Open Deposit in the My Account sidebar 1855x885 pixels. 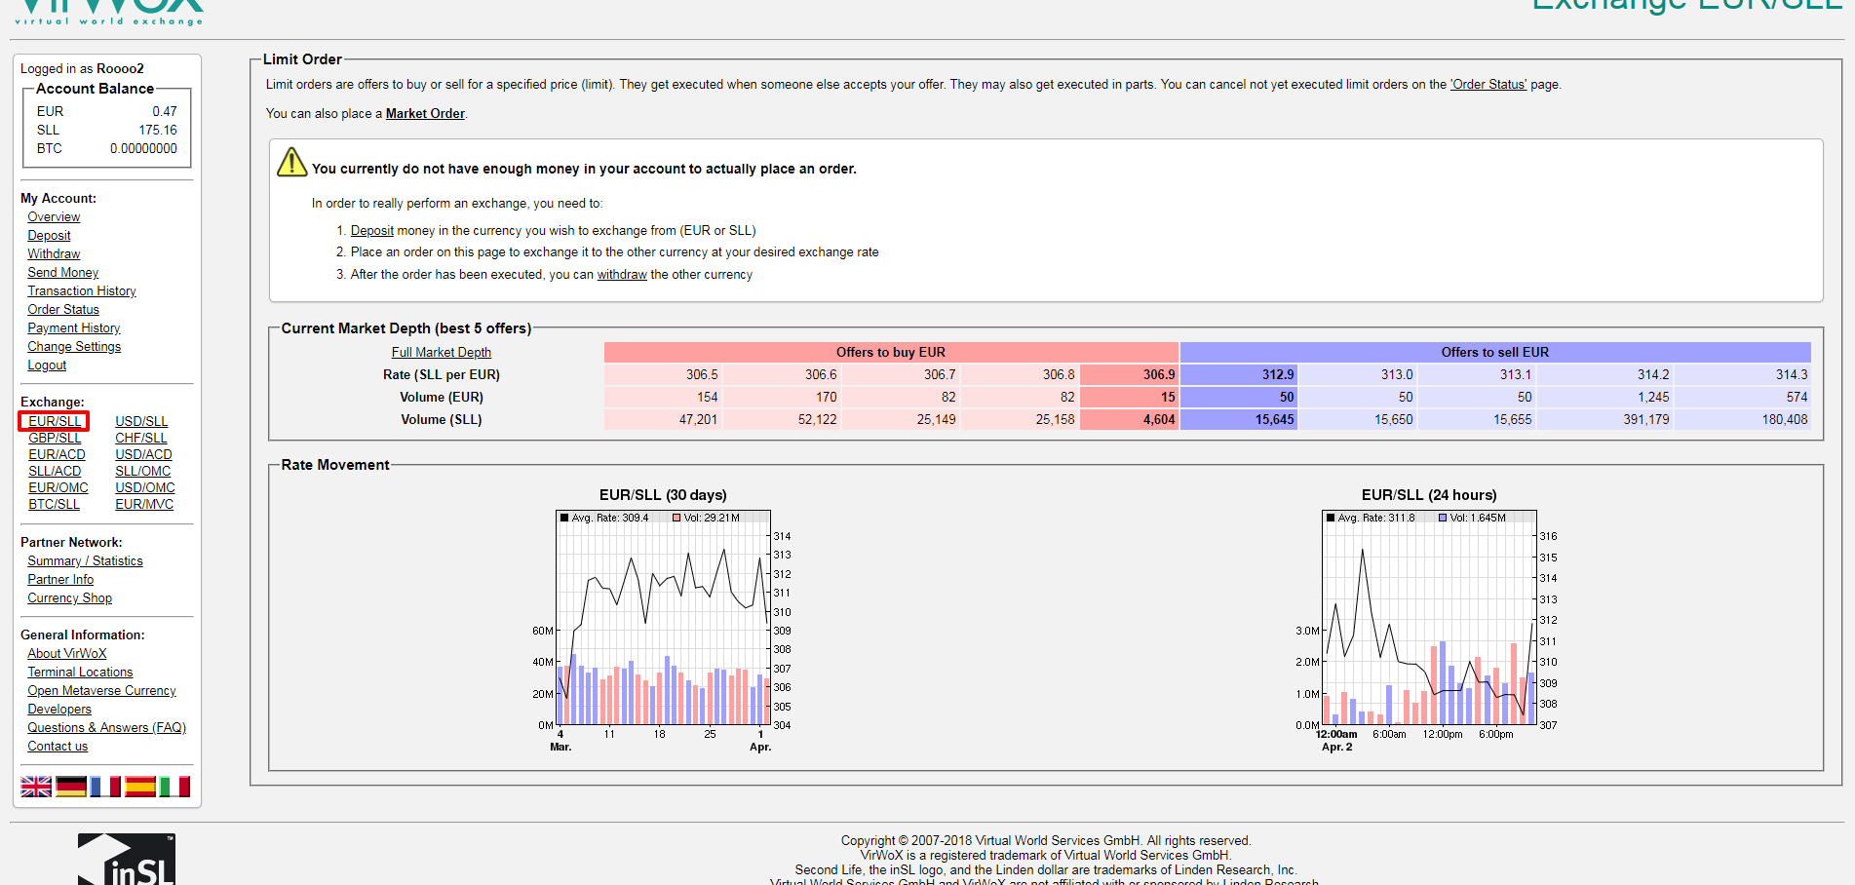click(x=49, y=236)
